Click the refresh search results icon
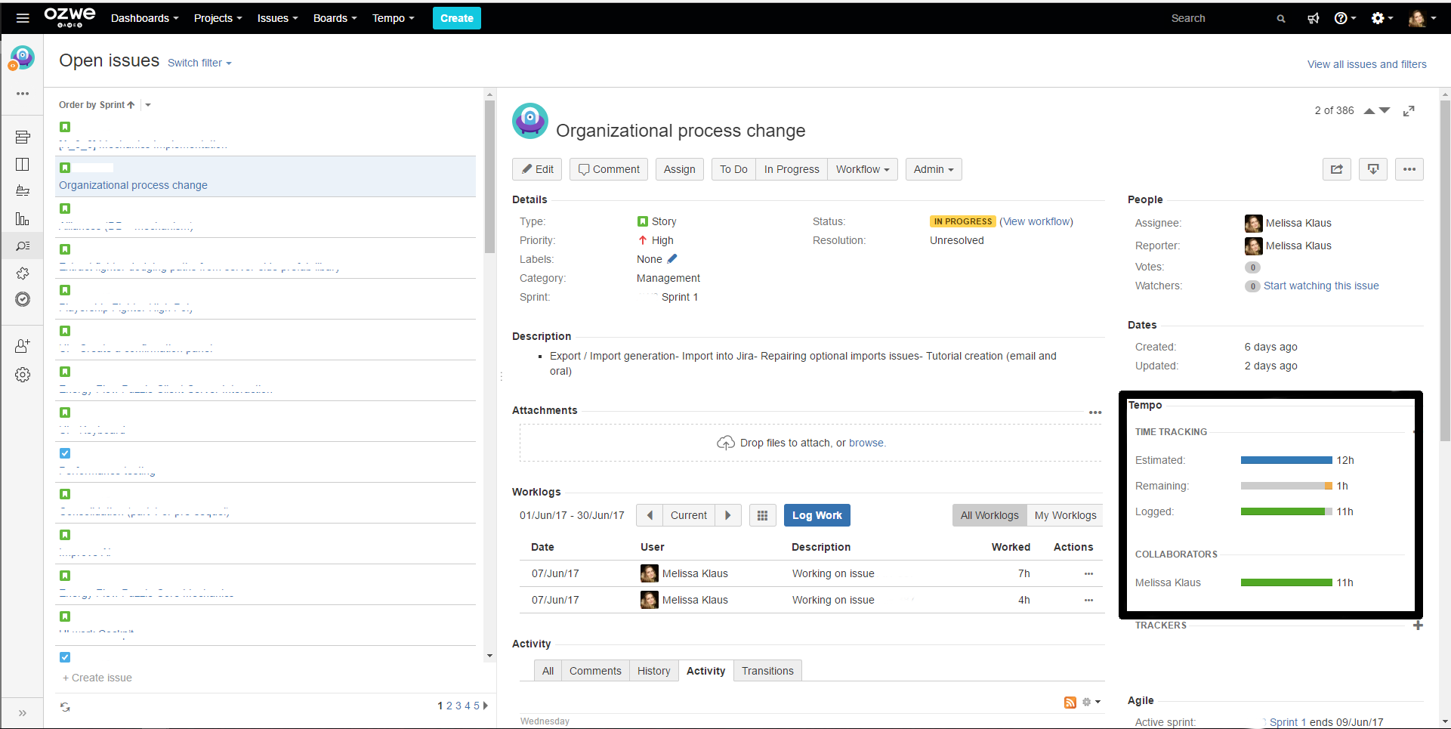1451x729 pixels. (65, 707)
